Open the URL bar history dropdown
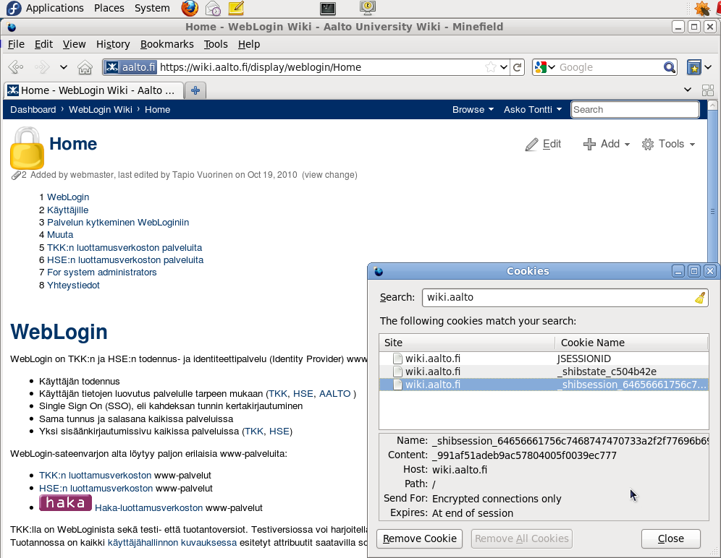721x558 pixels. 504,67
